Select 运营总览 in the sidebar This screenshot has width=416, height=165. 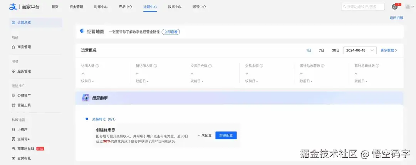coord(35,23)
